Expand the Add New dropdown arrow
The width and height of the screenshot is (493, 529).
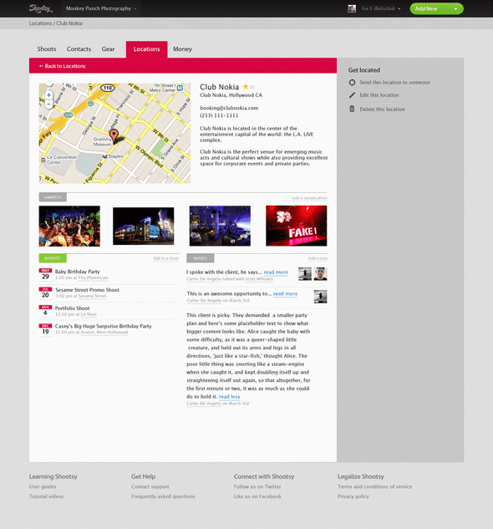456,8
